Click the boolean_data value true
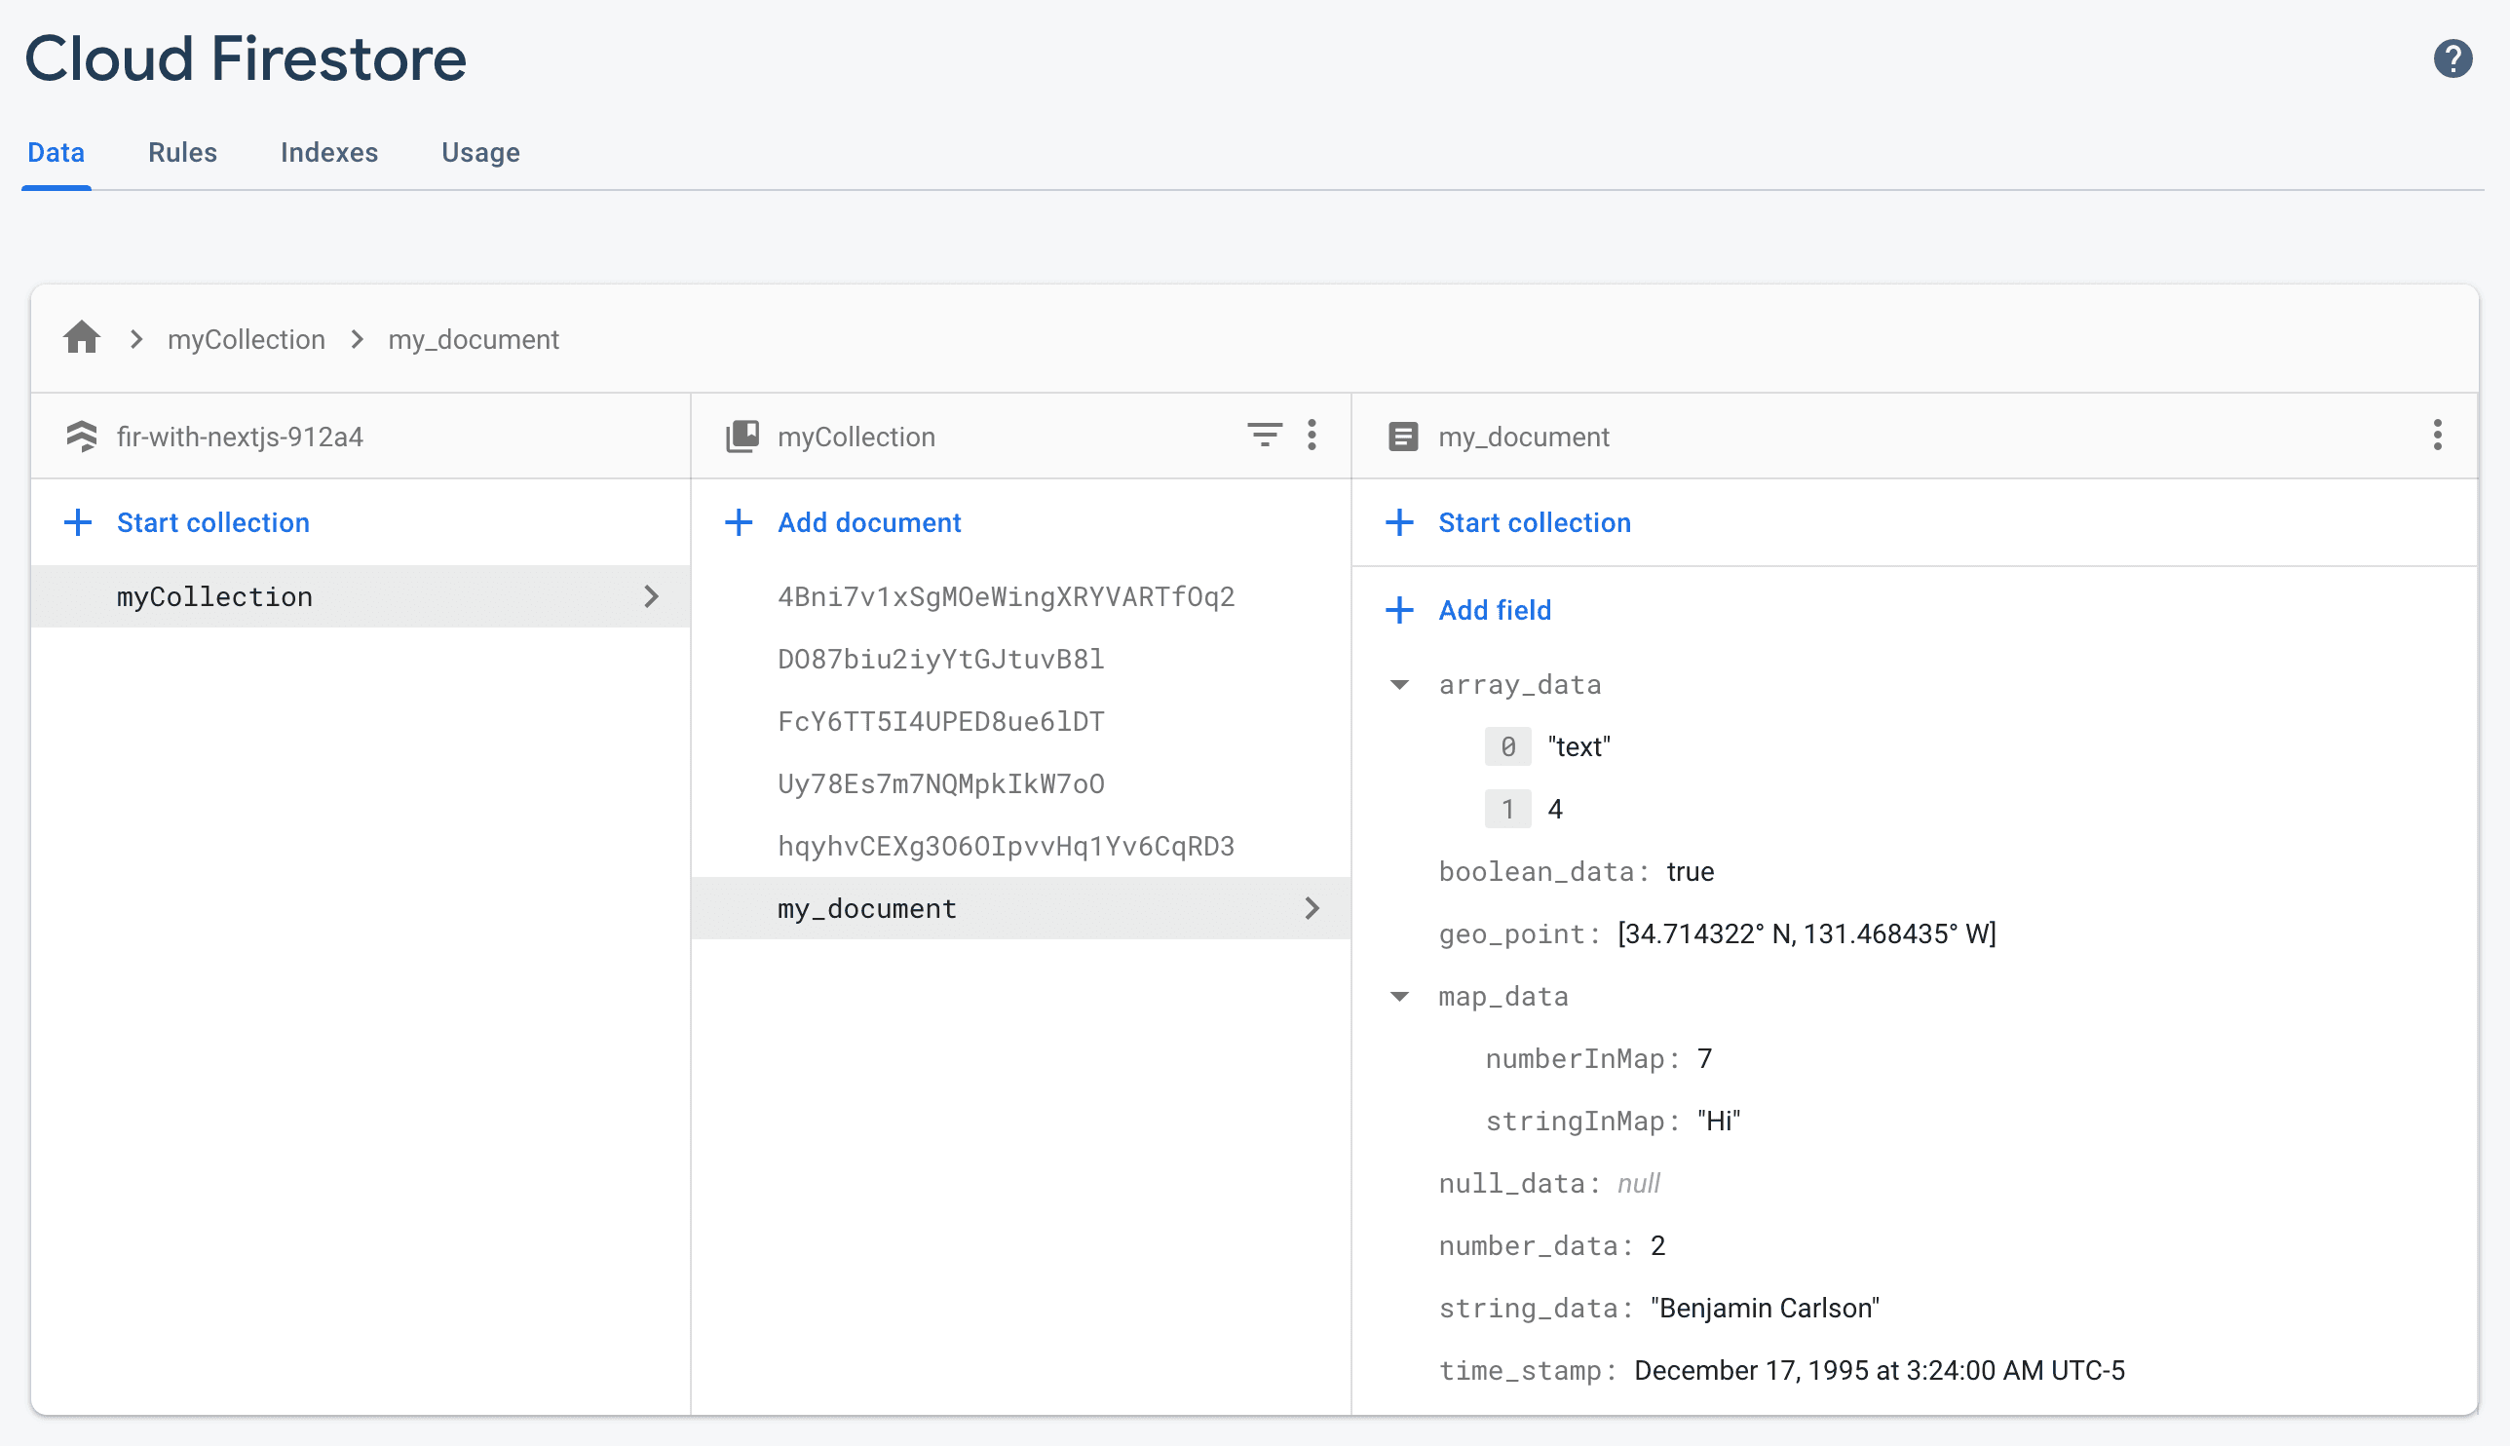 (1690, 871)
